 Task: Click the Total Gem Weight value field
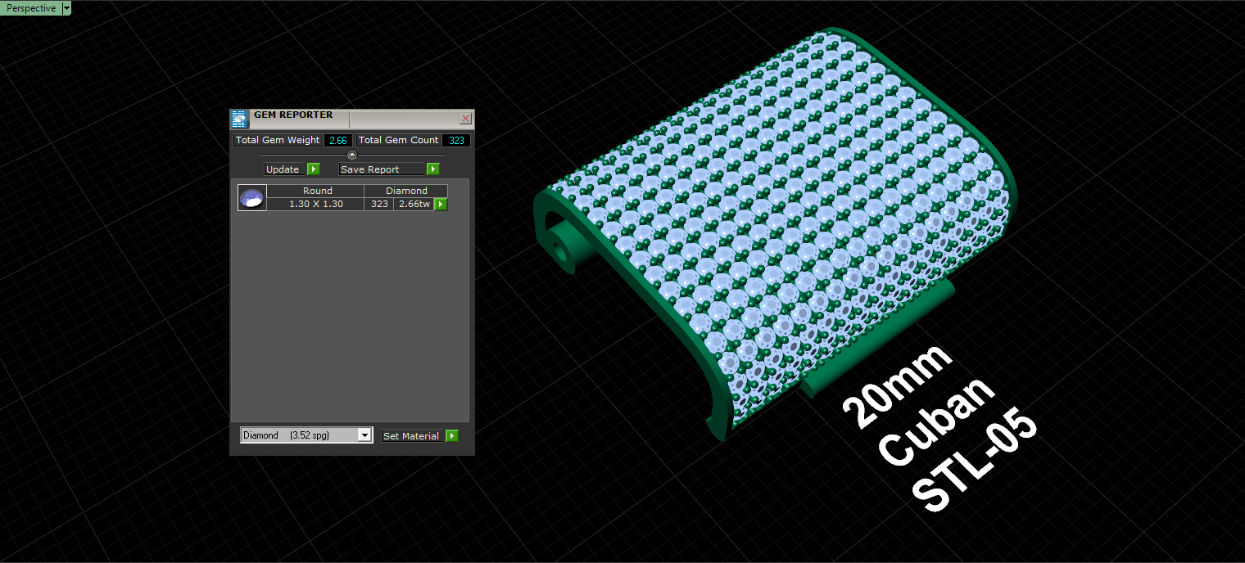tap(339, 140)
